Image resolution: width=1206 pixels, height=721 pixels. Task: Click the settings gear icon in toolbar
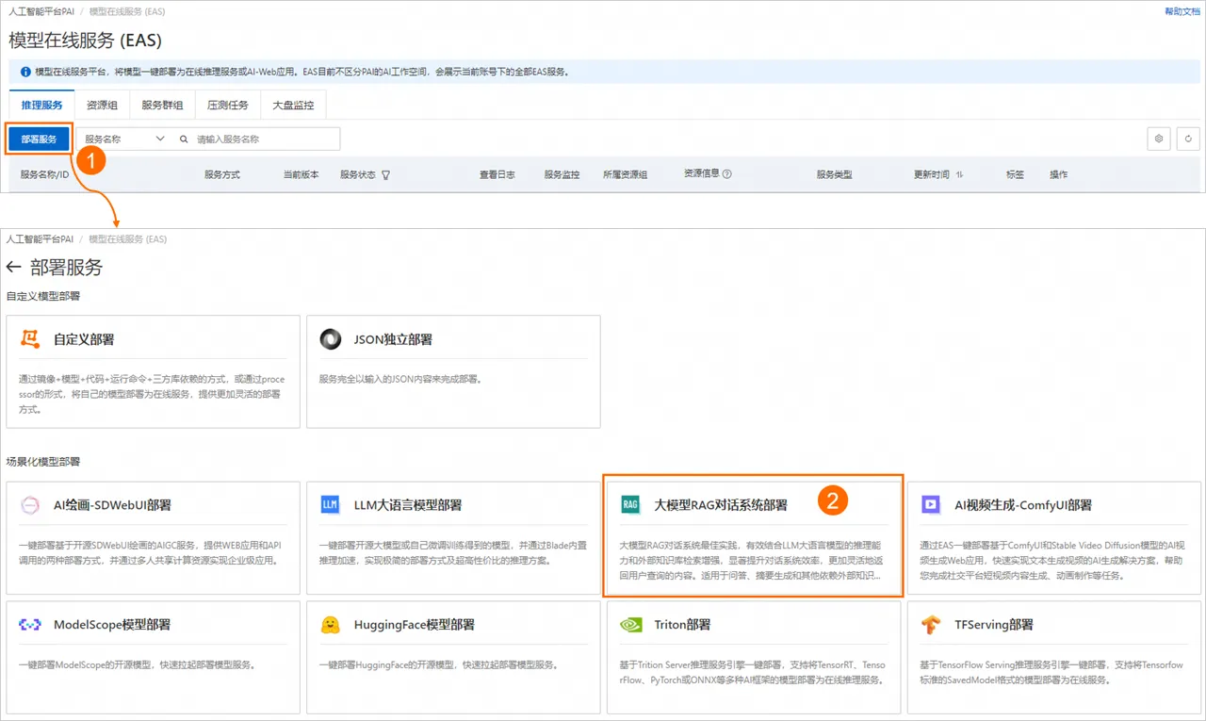click(x=1159, y=139)
